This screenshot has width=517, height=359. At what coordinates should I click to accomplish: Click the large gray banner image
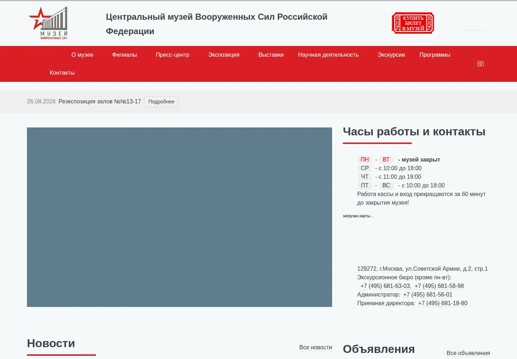click(x=180, y=217)
